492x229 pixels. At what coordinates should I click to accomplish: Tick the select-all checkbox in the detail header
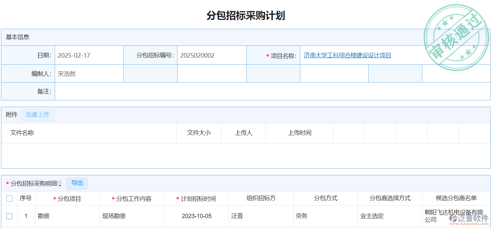(10, 199)
